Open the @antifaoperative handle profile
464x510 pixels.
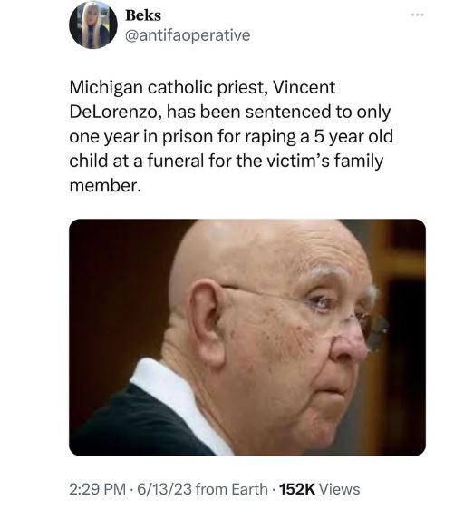[188, 35]
